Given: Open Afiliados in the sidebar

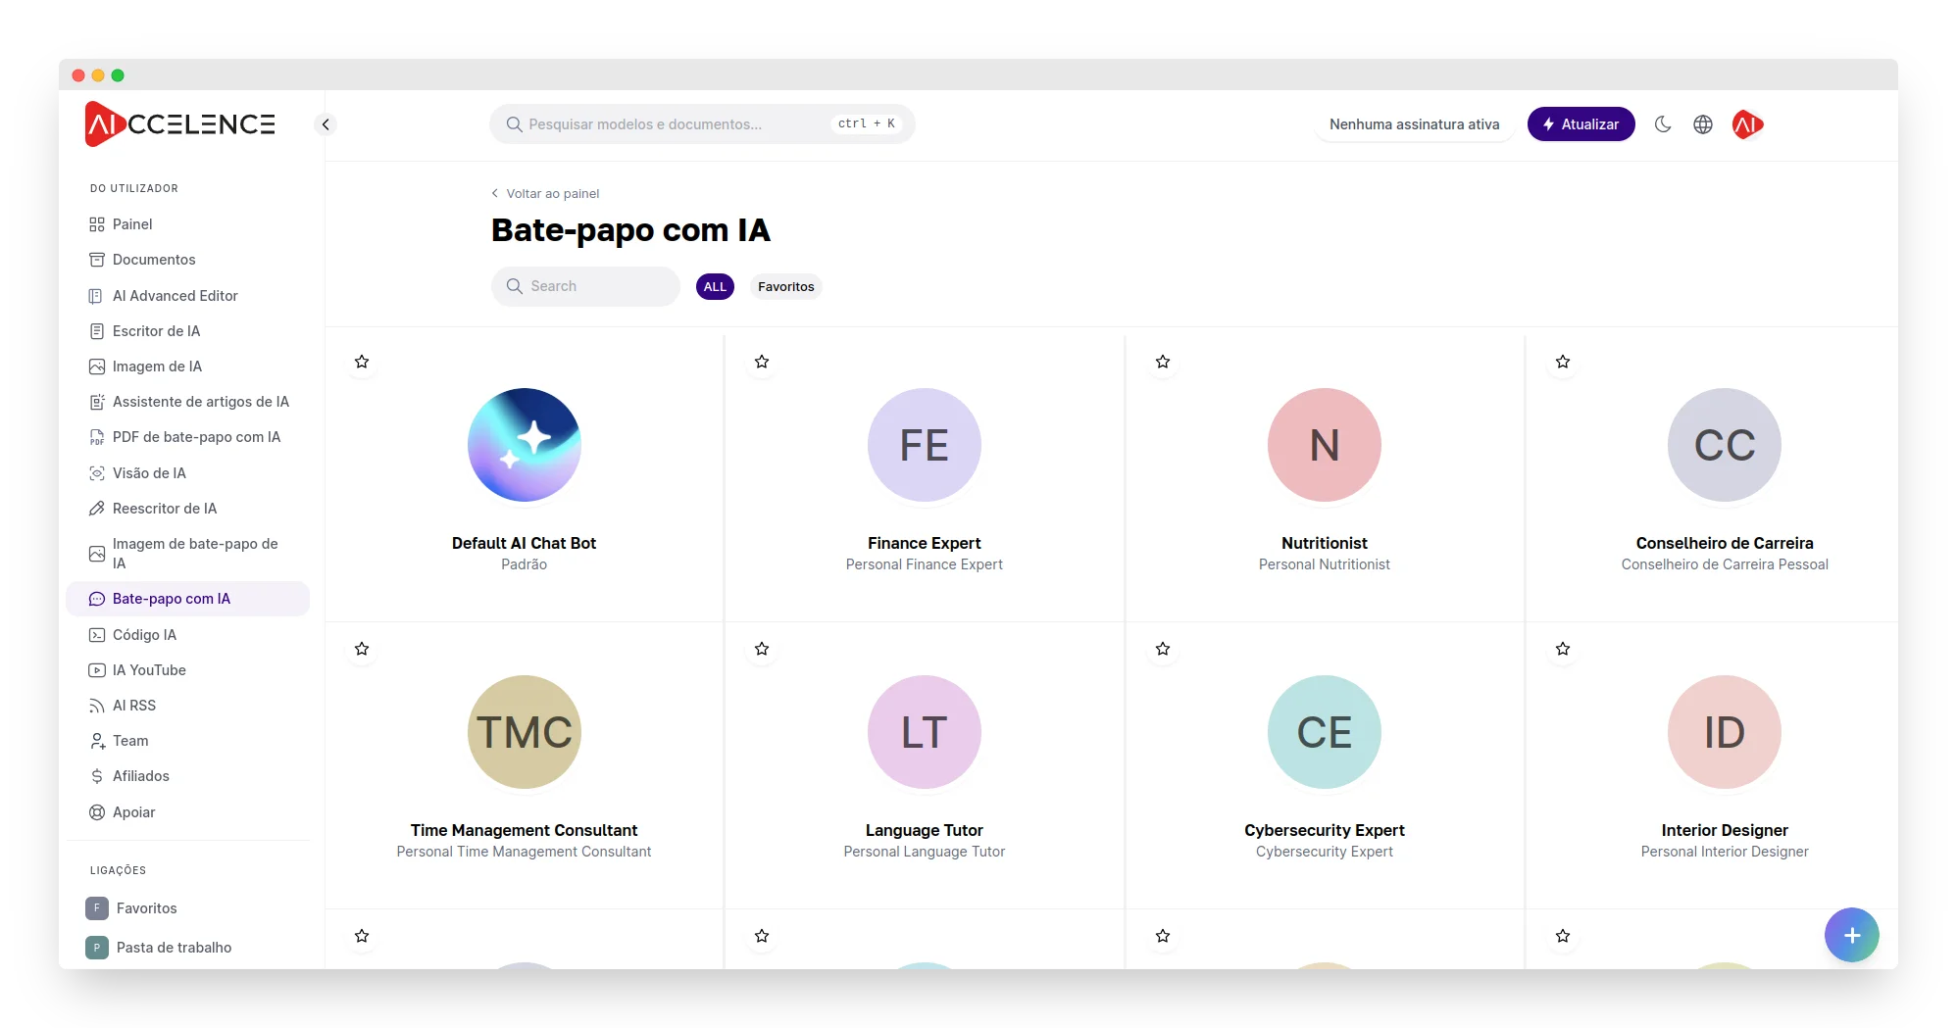Looking at the screenshot, I should coord(140,776).
